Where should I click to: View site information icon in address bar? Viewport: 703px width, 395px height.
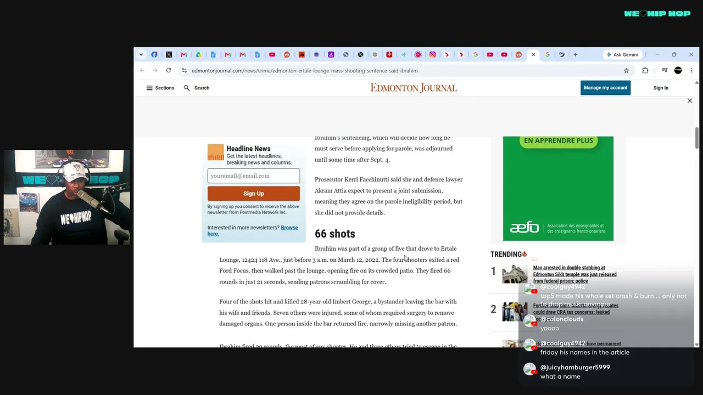point(185,71)
